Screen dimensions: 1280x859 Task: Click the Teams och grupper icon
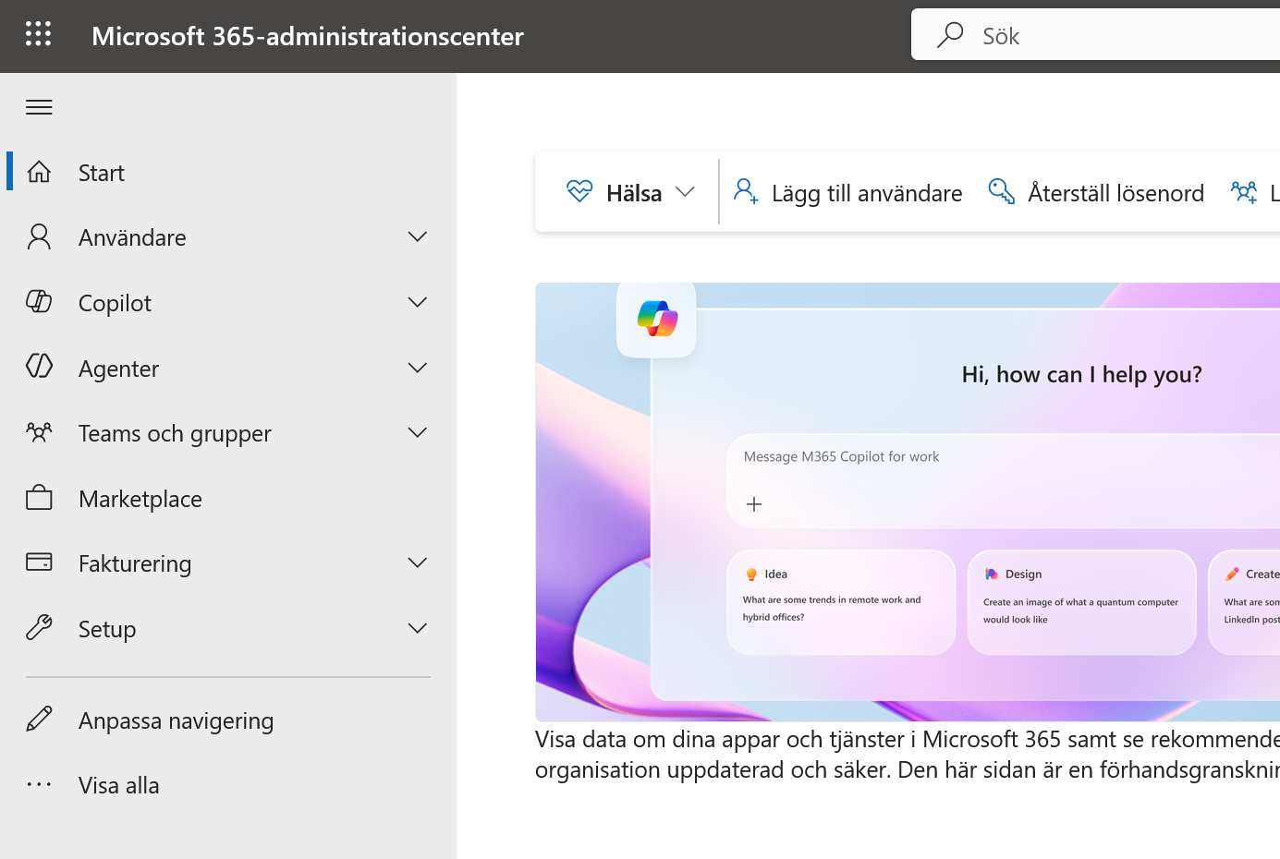pyautogui.click(x=39, y=432)
